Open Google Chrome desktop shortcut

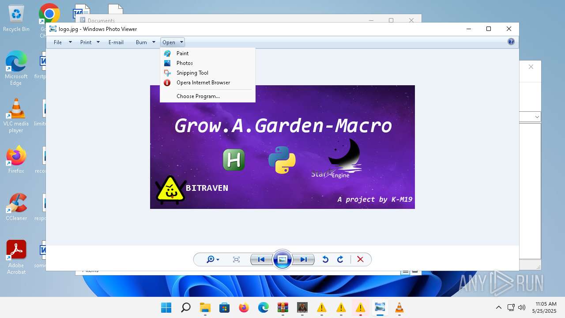[x=49, y=21]
